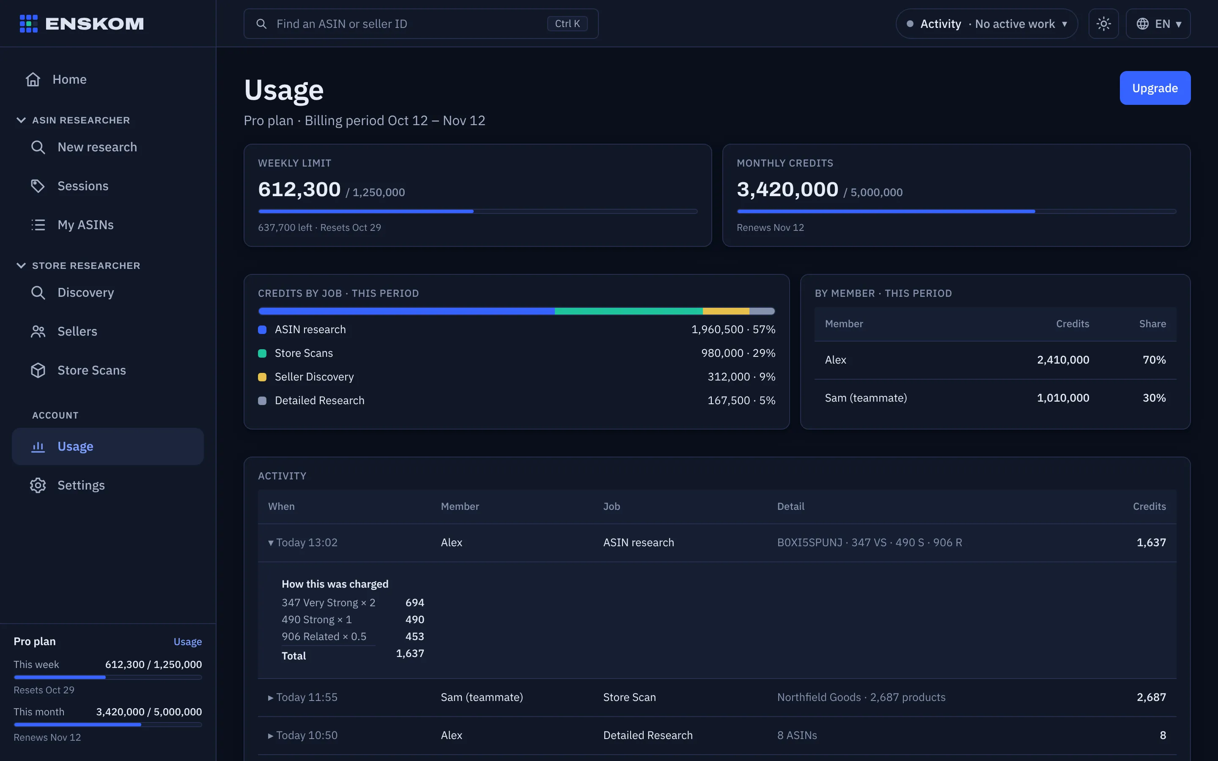This screenshot has height=761, width=1218.
Task: Collapse the Today 13:02 activity row
Action: click(x=271, y=542)
